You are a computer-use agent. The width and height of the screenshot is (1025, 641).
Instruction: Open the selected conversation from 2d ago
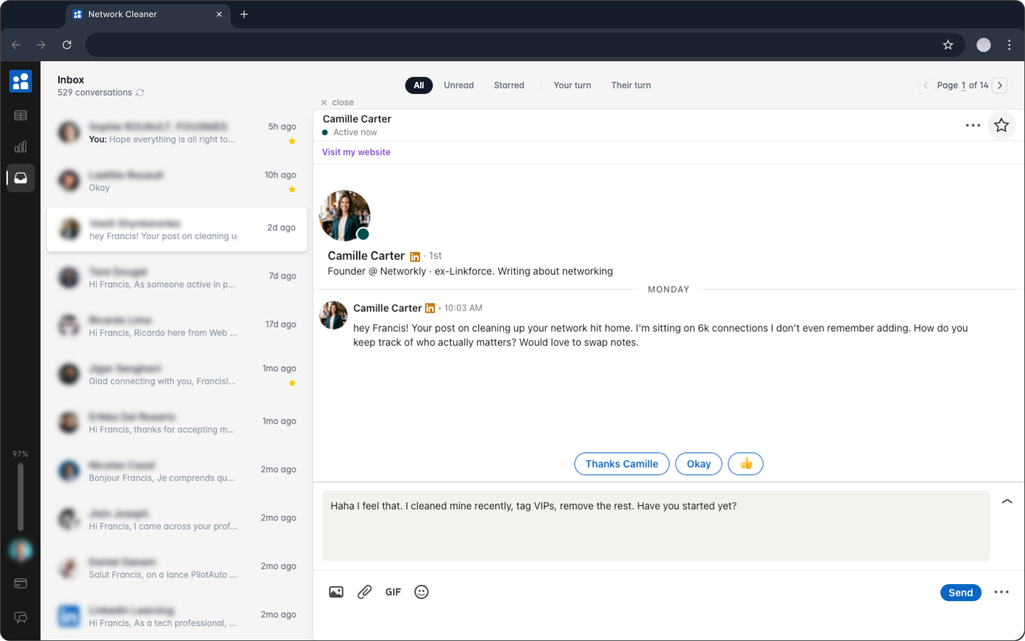pyautogui.click(x=177, y=229)
